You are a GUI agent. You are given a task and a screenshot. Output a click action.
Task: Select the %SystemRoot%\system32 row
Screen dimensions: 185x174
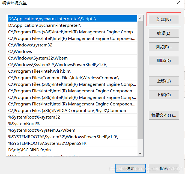(72, 117)
